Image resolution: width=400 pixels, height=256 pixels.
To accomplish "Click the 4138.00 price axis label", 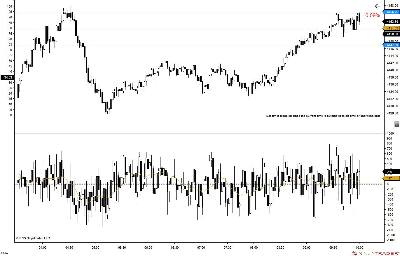I will point(392,77).
